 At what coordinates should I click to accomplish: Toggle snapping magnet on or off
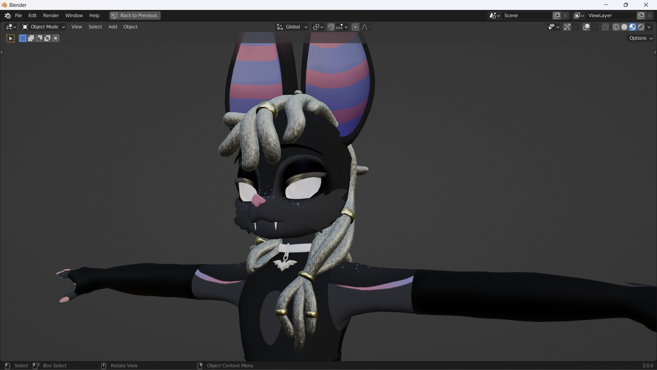[331, 27]
